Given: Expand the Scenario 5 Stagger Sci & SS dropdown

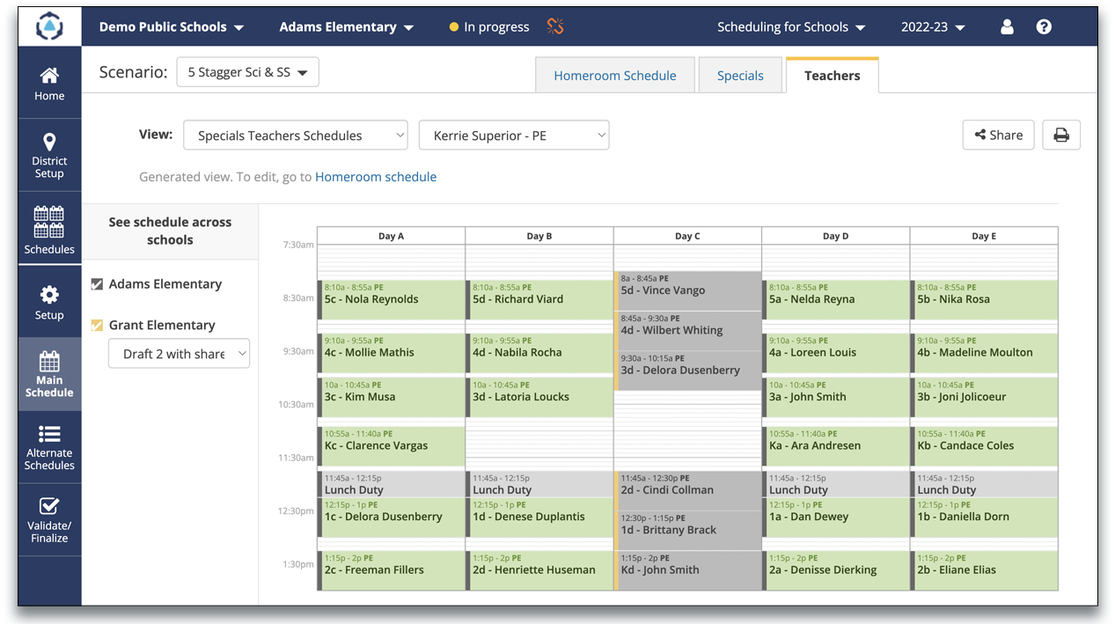Looking at the screenshot, I should click(x=247, y=72).
